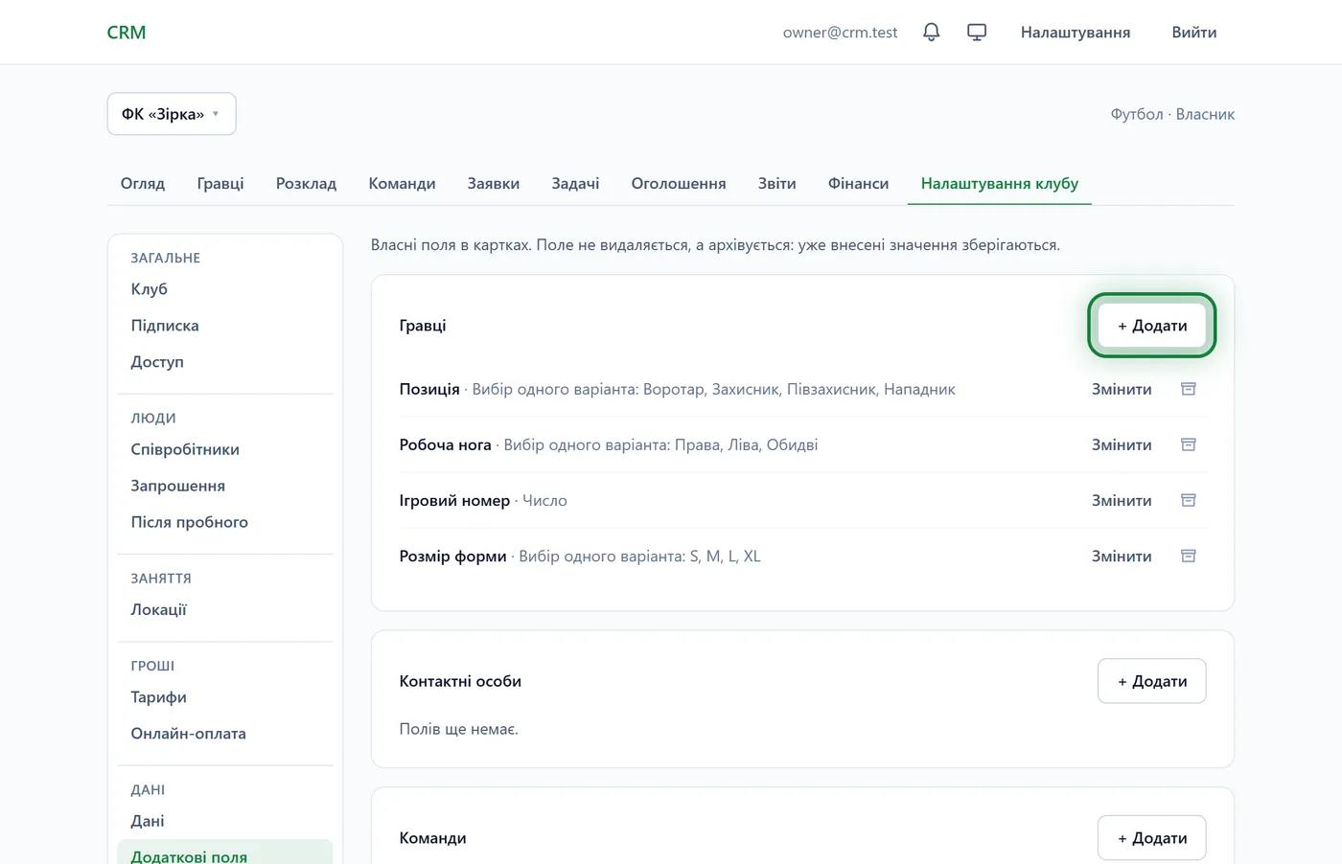Select Додаткові поля in the sidebar
The width and height of the screenshot is (1342, 864).
tap(225, 853)
